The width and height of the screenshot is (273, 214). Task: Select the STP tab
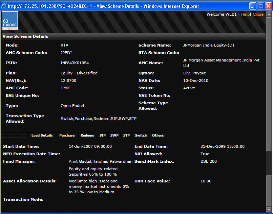click(126, 135)
